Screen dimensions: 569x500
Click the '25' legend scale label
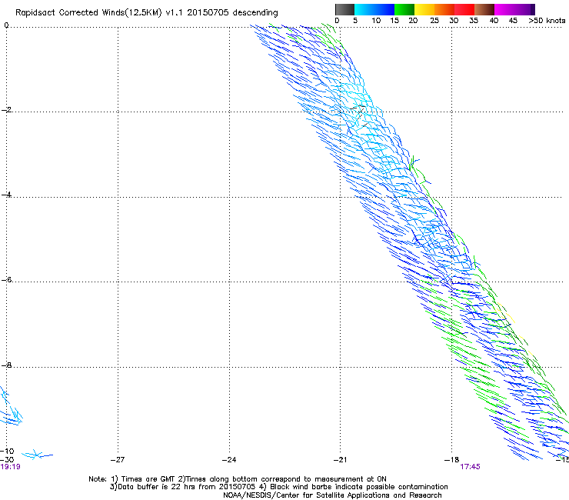pyautogui.click(x=434, y=21)
